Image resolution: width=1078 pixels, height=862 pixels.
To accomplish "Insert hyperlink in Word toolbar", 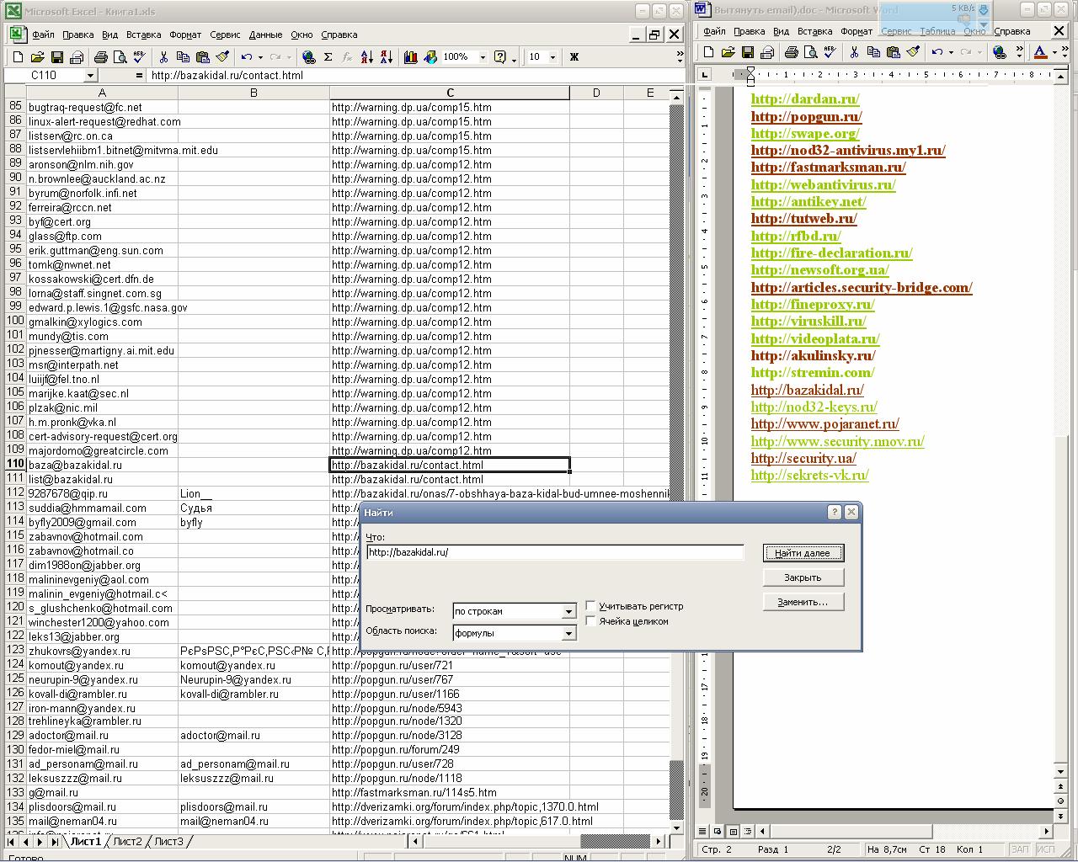I will (1000, 52).
